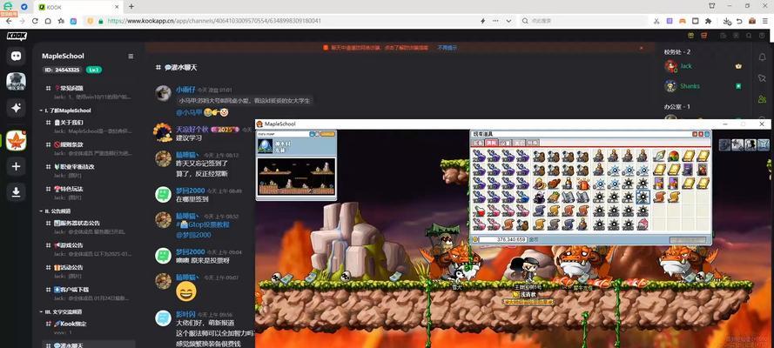Open the 特色玩法 channel
Viewport: 774px width, 348px height.
[x=88, y=193]
